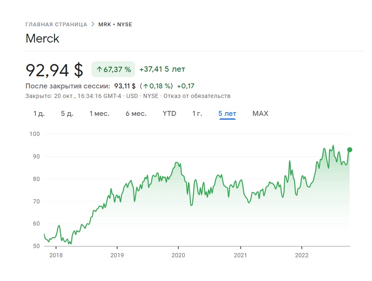The height and width of the screenshot is (281, 372).
Task: Click the 92,94 $ price value
Action: click(x=55, y=70)
